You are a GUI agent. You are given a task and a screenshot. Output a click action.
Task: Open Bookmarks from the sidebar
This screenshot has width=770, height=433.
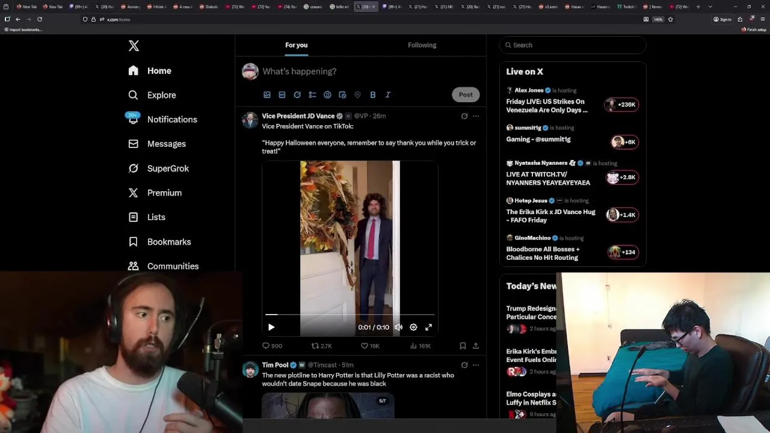tap(160, 242)
